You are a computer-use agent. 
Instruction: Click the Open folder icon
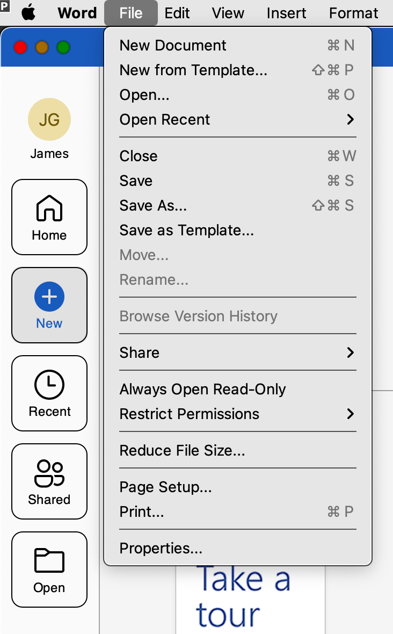click(49, 560)
